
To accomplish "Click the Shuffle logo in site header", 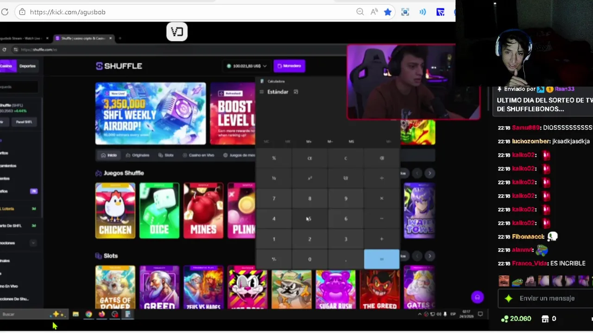I will click(119, 66).
